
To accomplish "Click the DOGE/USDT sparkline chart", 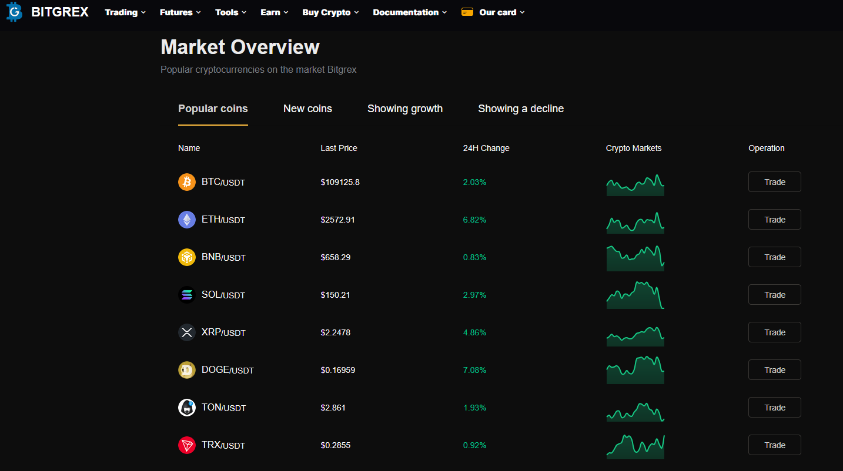I will [635, 370].
